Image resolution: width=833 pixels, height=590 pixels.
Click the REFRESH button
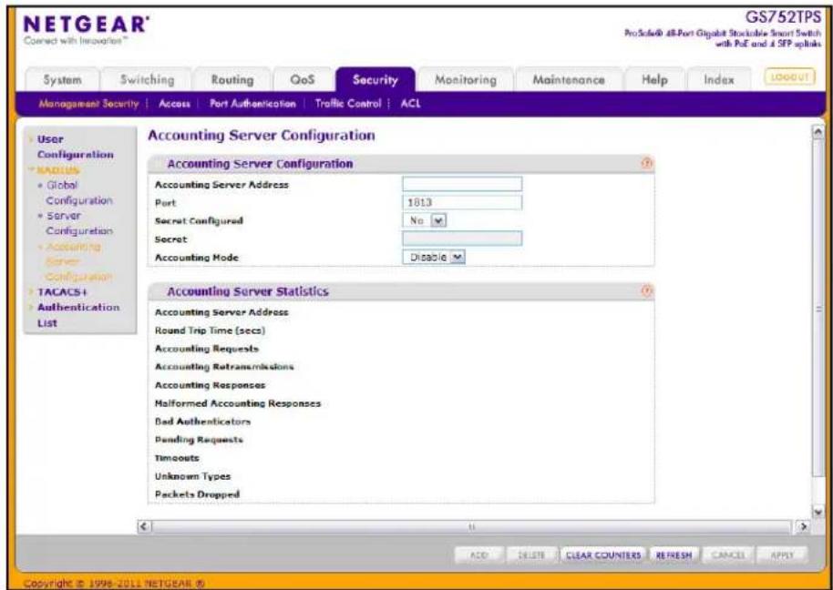(674, 555)
